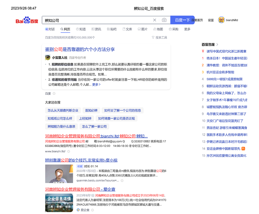Select suggestion 知呱呱公司怎么样
Viewport: 259px width, 214px height.
pyautogui.click(x=60, y=118)
